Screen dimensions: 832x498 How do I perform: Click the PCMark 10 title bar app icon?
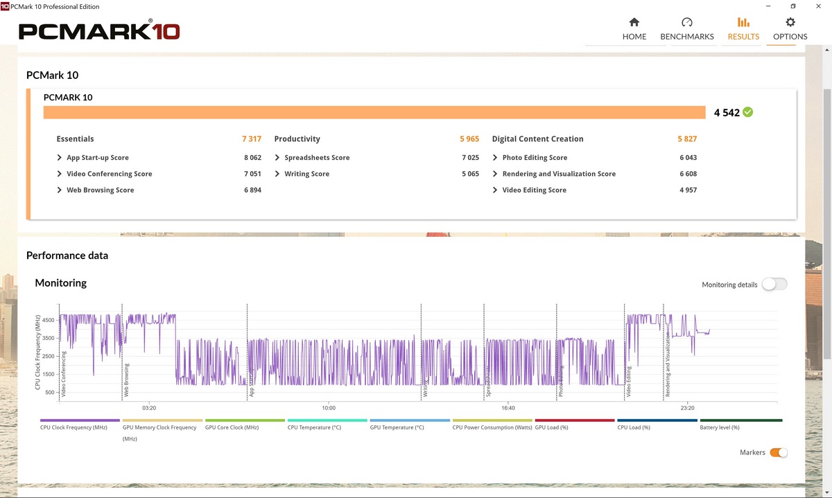6,6
